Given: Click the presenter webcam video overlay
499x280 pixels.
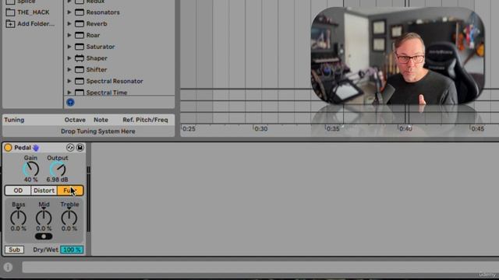Looking at the screenshot, I should 398,56.
